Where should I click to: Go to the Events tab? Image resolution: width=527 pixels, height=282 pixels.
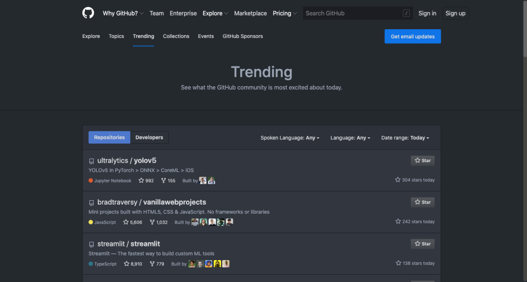pos(206,36)
